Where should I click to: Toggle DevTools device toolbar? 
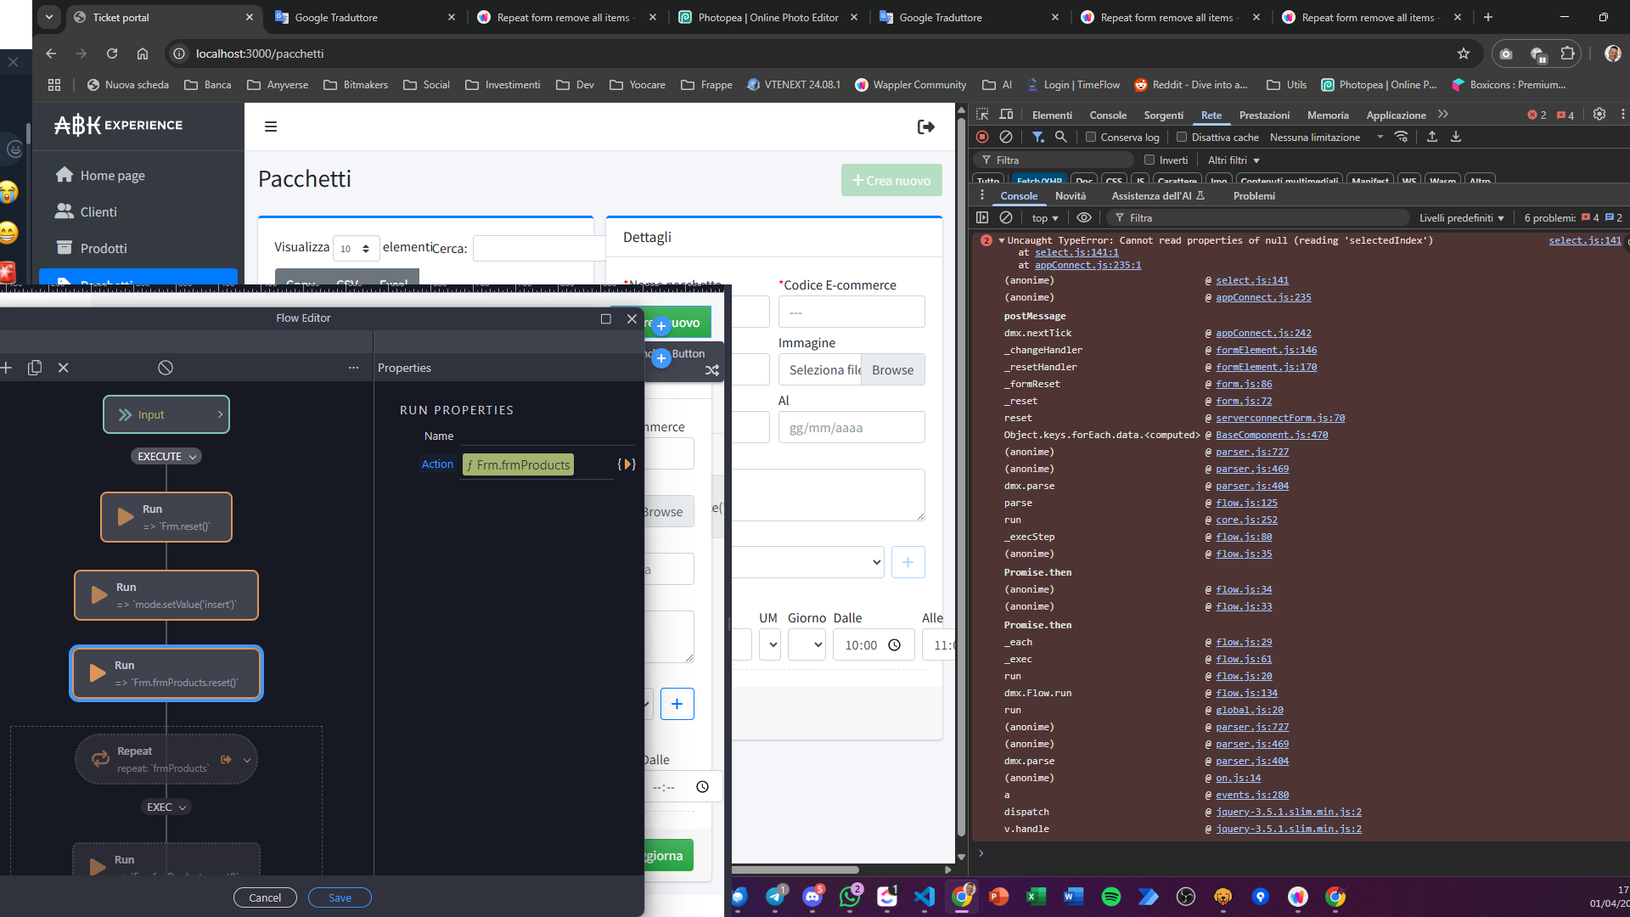[1006, 115]
